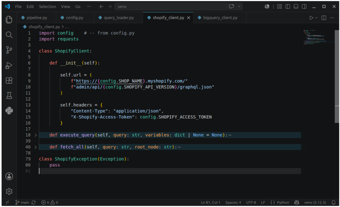Close the shopify_client.py tab
Image resolution: width=340 pixels, height=207 pixels.
[x=189, y=18]
